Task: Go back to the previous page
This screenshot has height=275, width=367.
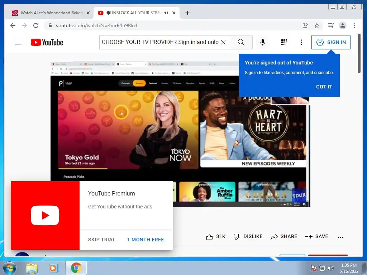Action: [13, 25]
